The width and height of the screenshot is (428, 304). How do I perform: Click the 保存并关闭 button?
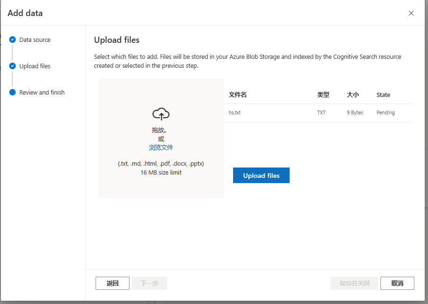pyautogui.click(x=354, y=283)
